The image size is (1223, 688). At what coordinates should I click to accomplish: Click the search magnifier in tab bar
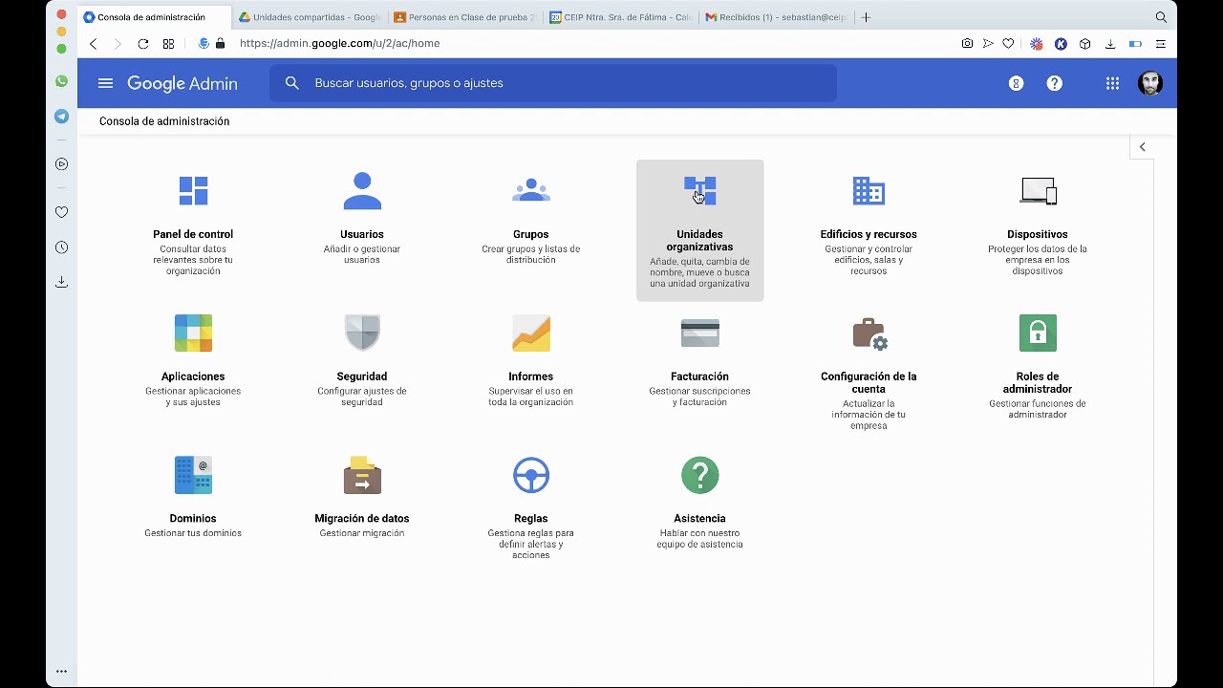[1161, 17]
